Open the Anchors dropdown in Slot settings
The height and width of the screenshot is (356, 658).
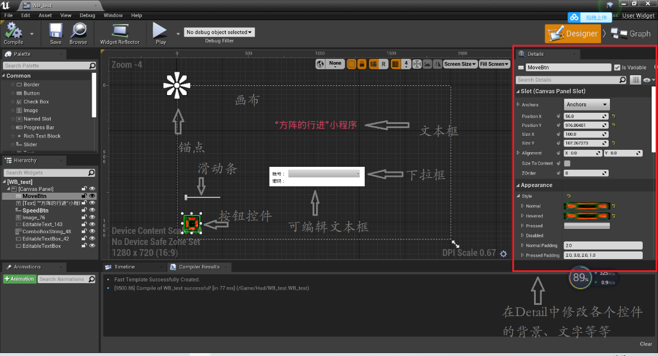click(586, 104)
